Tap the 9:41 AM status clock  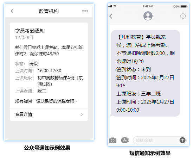click(148, 6)
